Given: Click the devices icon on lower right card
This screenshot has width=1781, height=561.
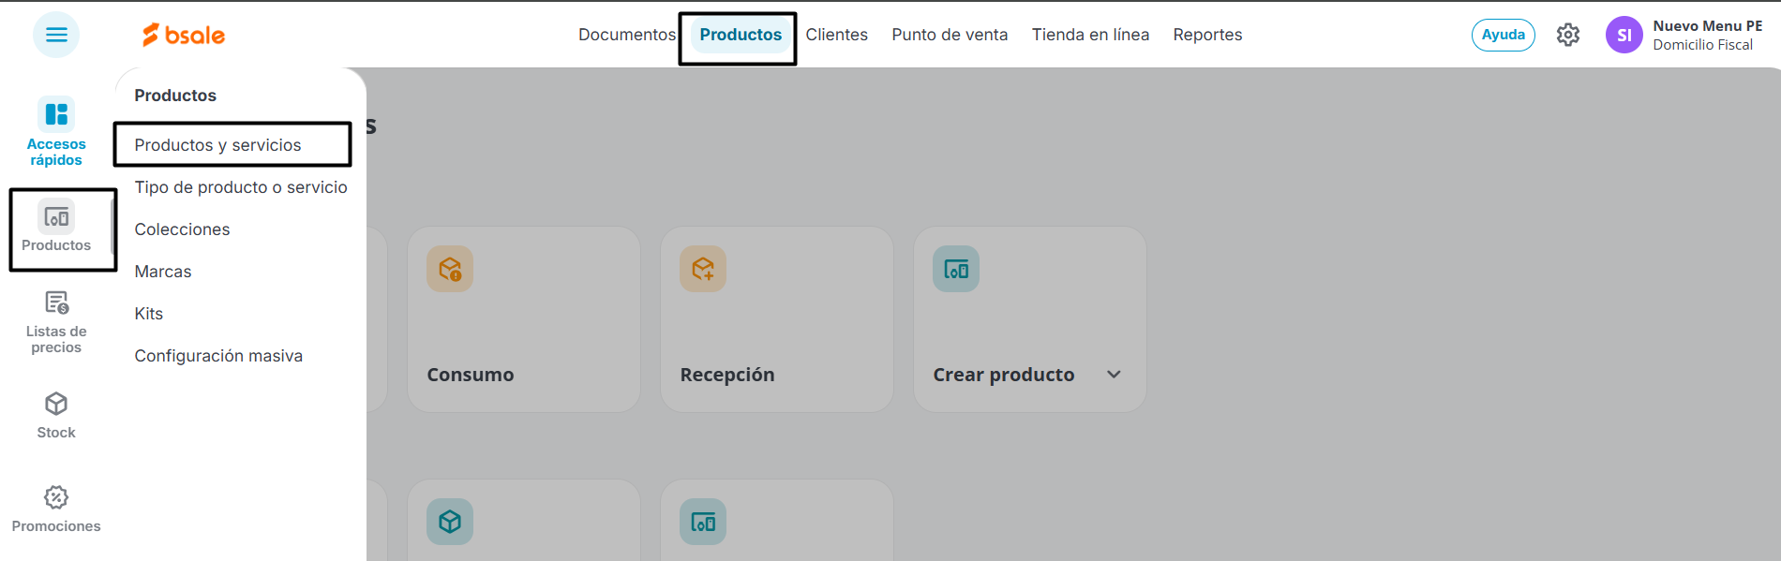Looking at the screenshot, I should point(703,522).
